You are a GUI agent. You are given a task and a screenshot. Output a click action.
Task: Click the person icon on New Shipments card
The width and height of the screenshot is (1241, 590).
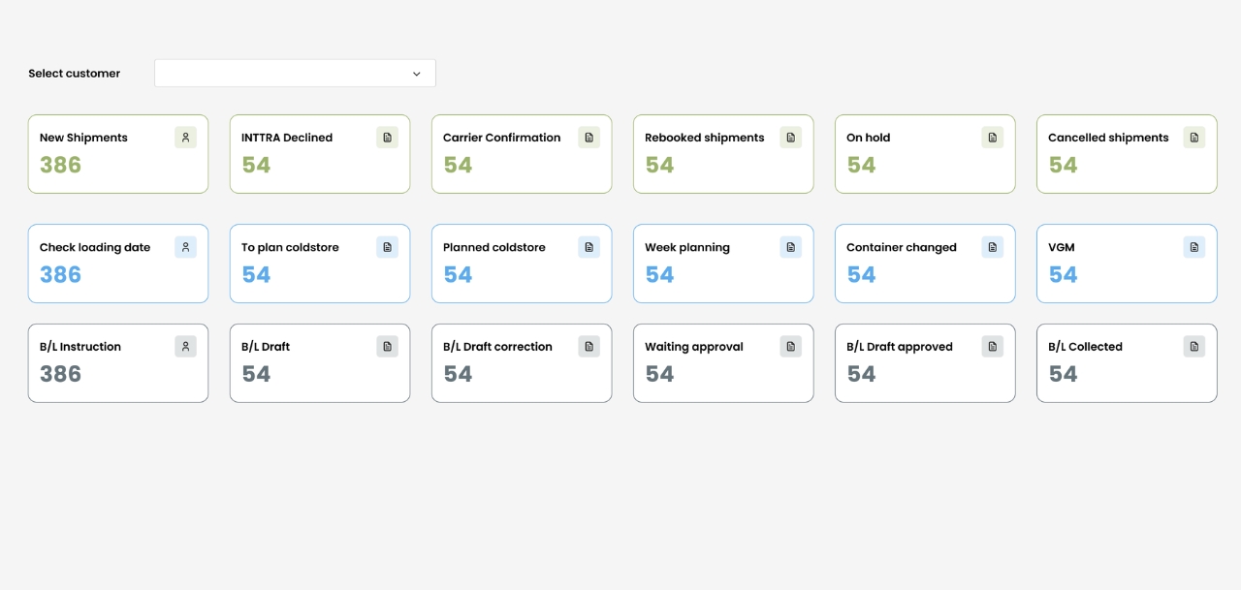(x=185, y=137)
